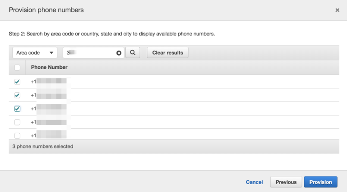Click the Clear results button
Screen dimensions: 347x192
pyautogui.click(x=168, y=53)
